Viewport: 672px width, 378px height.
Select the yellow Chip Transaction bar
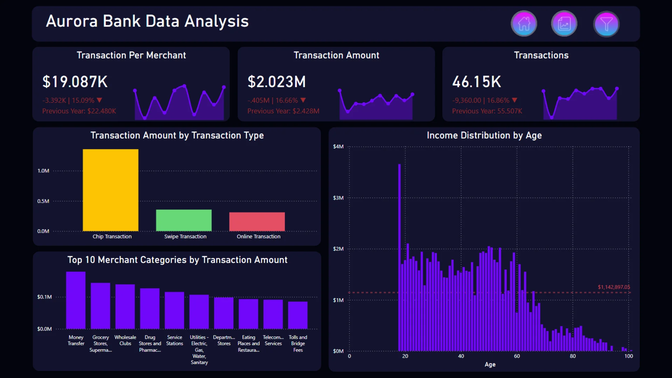pos(111,190)
